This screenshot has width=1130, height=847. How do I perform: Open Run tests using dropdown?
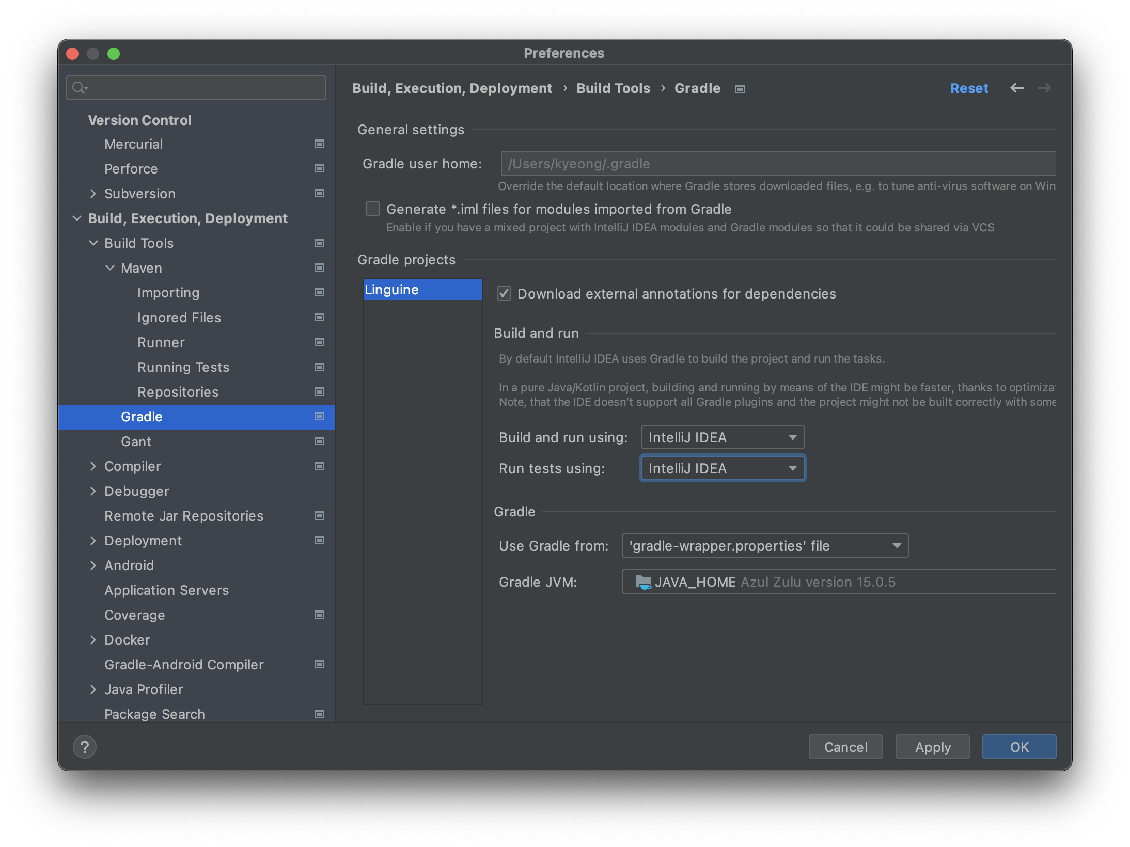click(723, 468)
